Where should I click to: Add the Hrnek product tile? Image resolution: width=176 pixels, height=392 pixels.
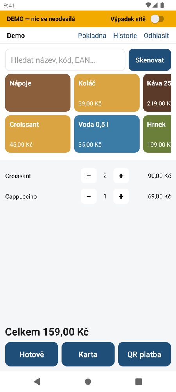point(157,134)
